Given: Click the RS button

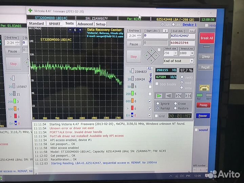Looking at the screenshot, I should point(149,68).
